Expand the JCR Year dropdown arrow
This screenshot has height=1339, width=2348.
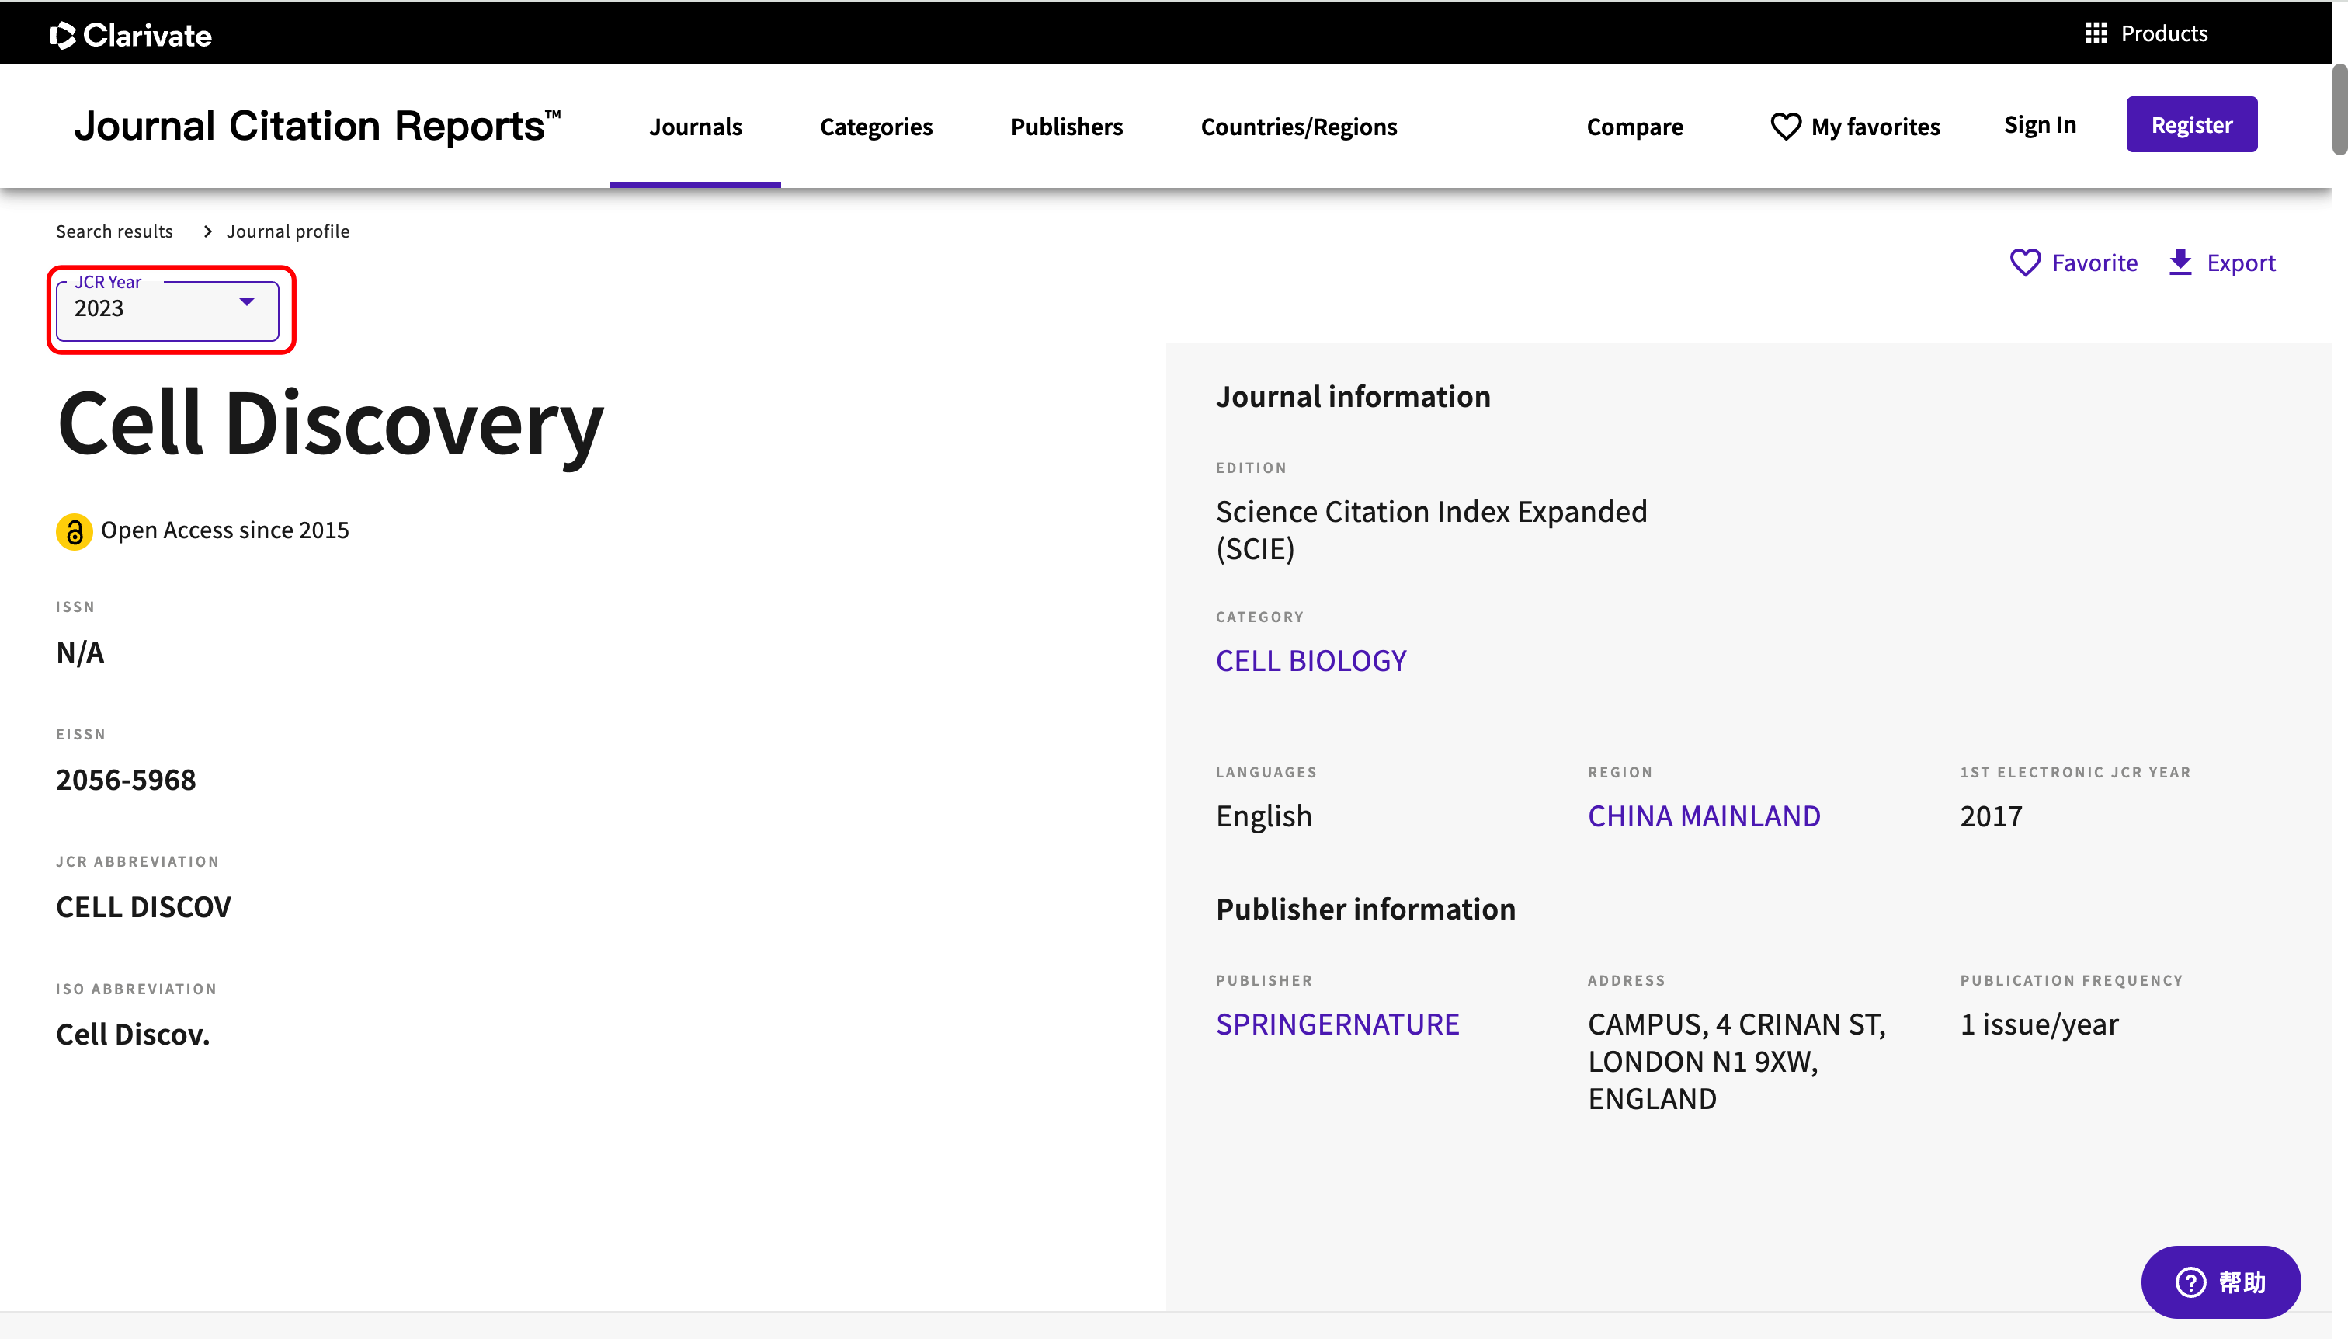(246, 301)
